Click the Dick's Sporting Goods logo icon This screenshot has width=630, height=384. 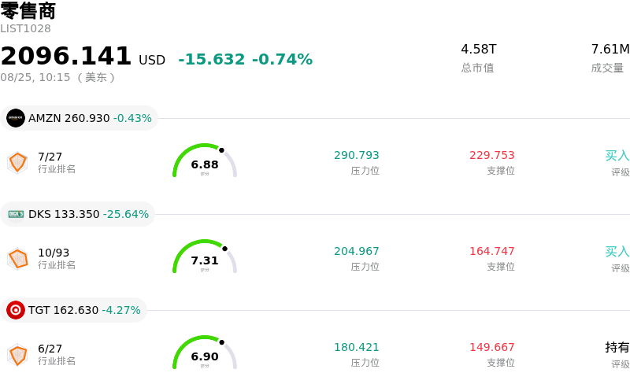tap(16, 214)
